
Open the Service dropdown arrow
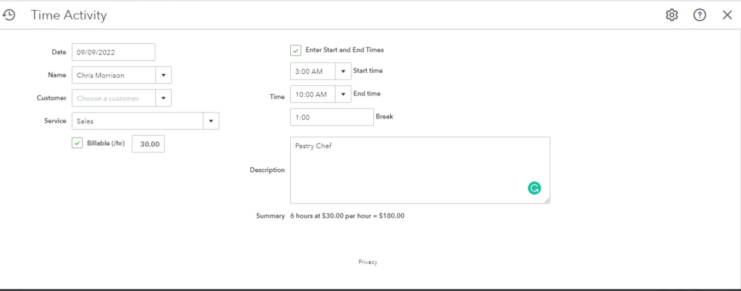pos(211,121)
